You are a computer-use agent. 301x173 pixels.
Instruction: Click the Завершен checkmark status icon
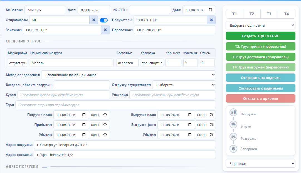click(x=233, y=149)
